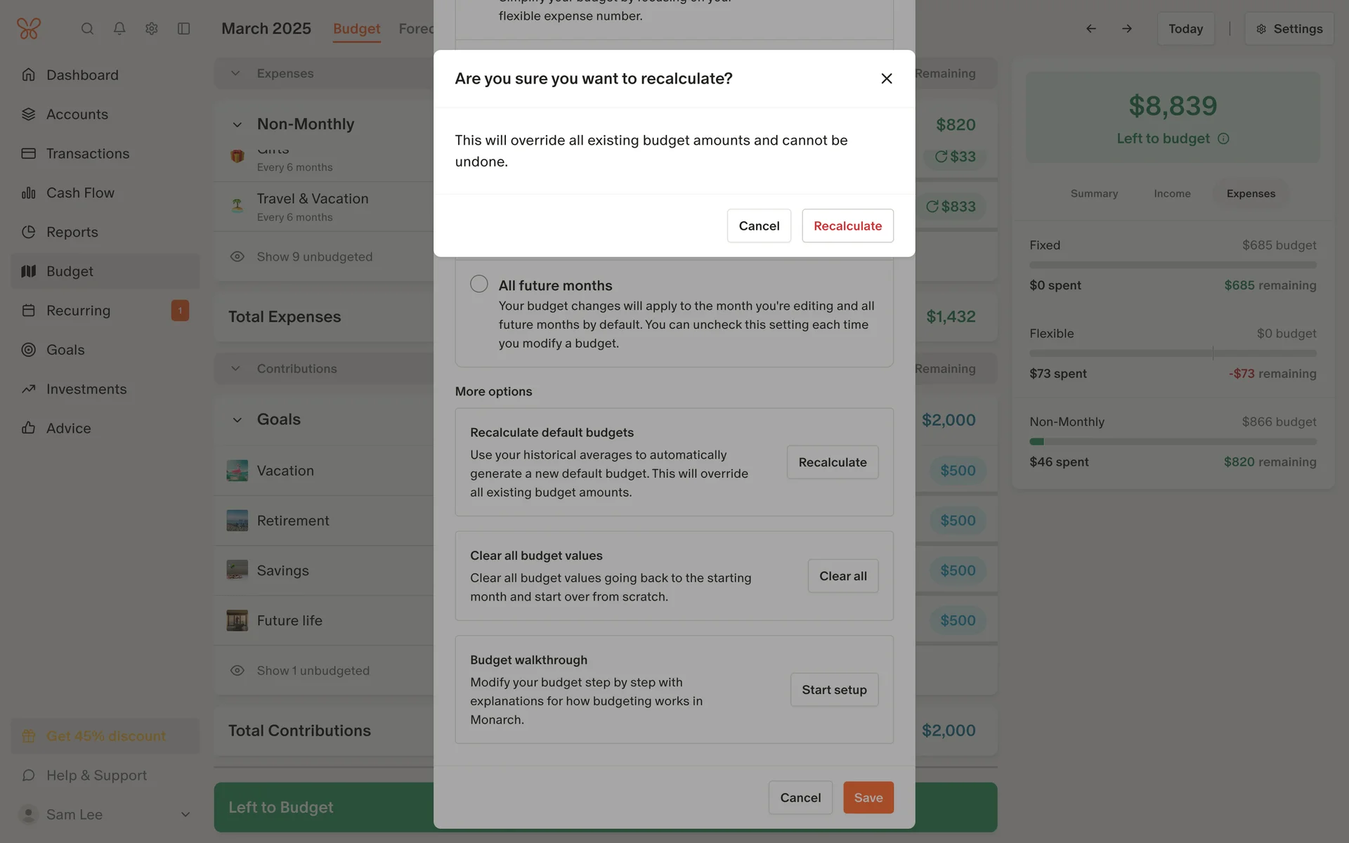Click the Monarch butterfly logo
The height and width of the screenshot is (843, 1349).
tap(29, 29)
